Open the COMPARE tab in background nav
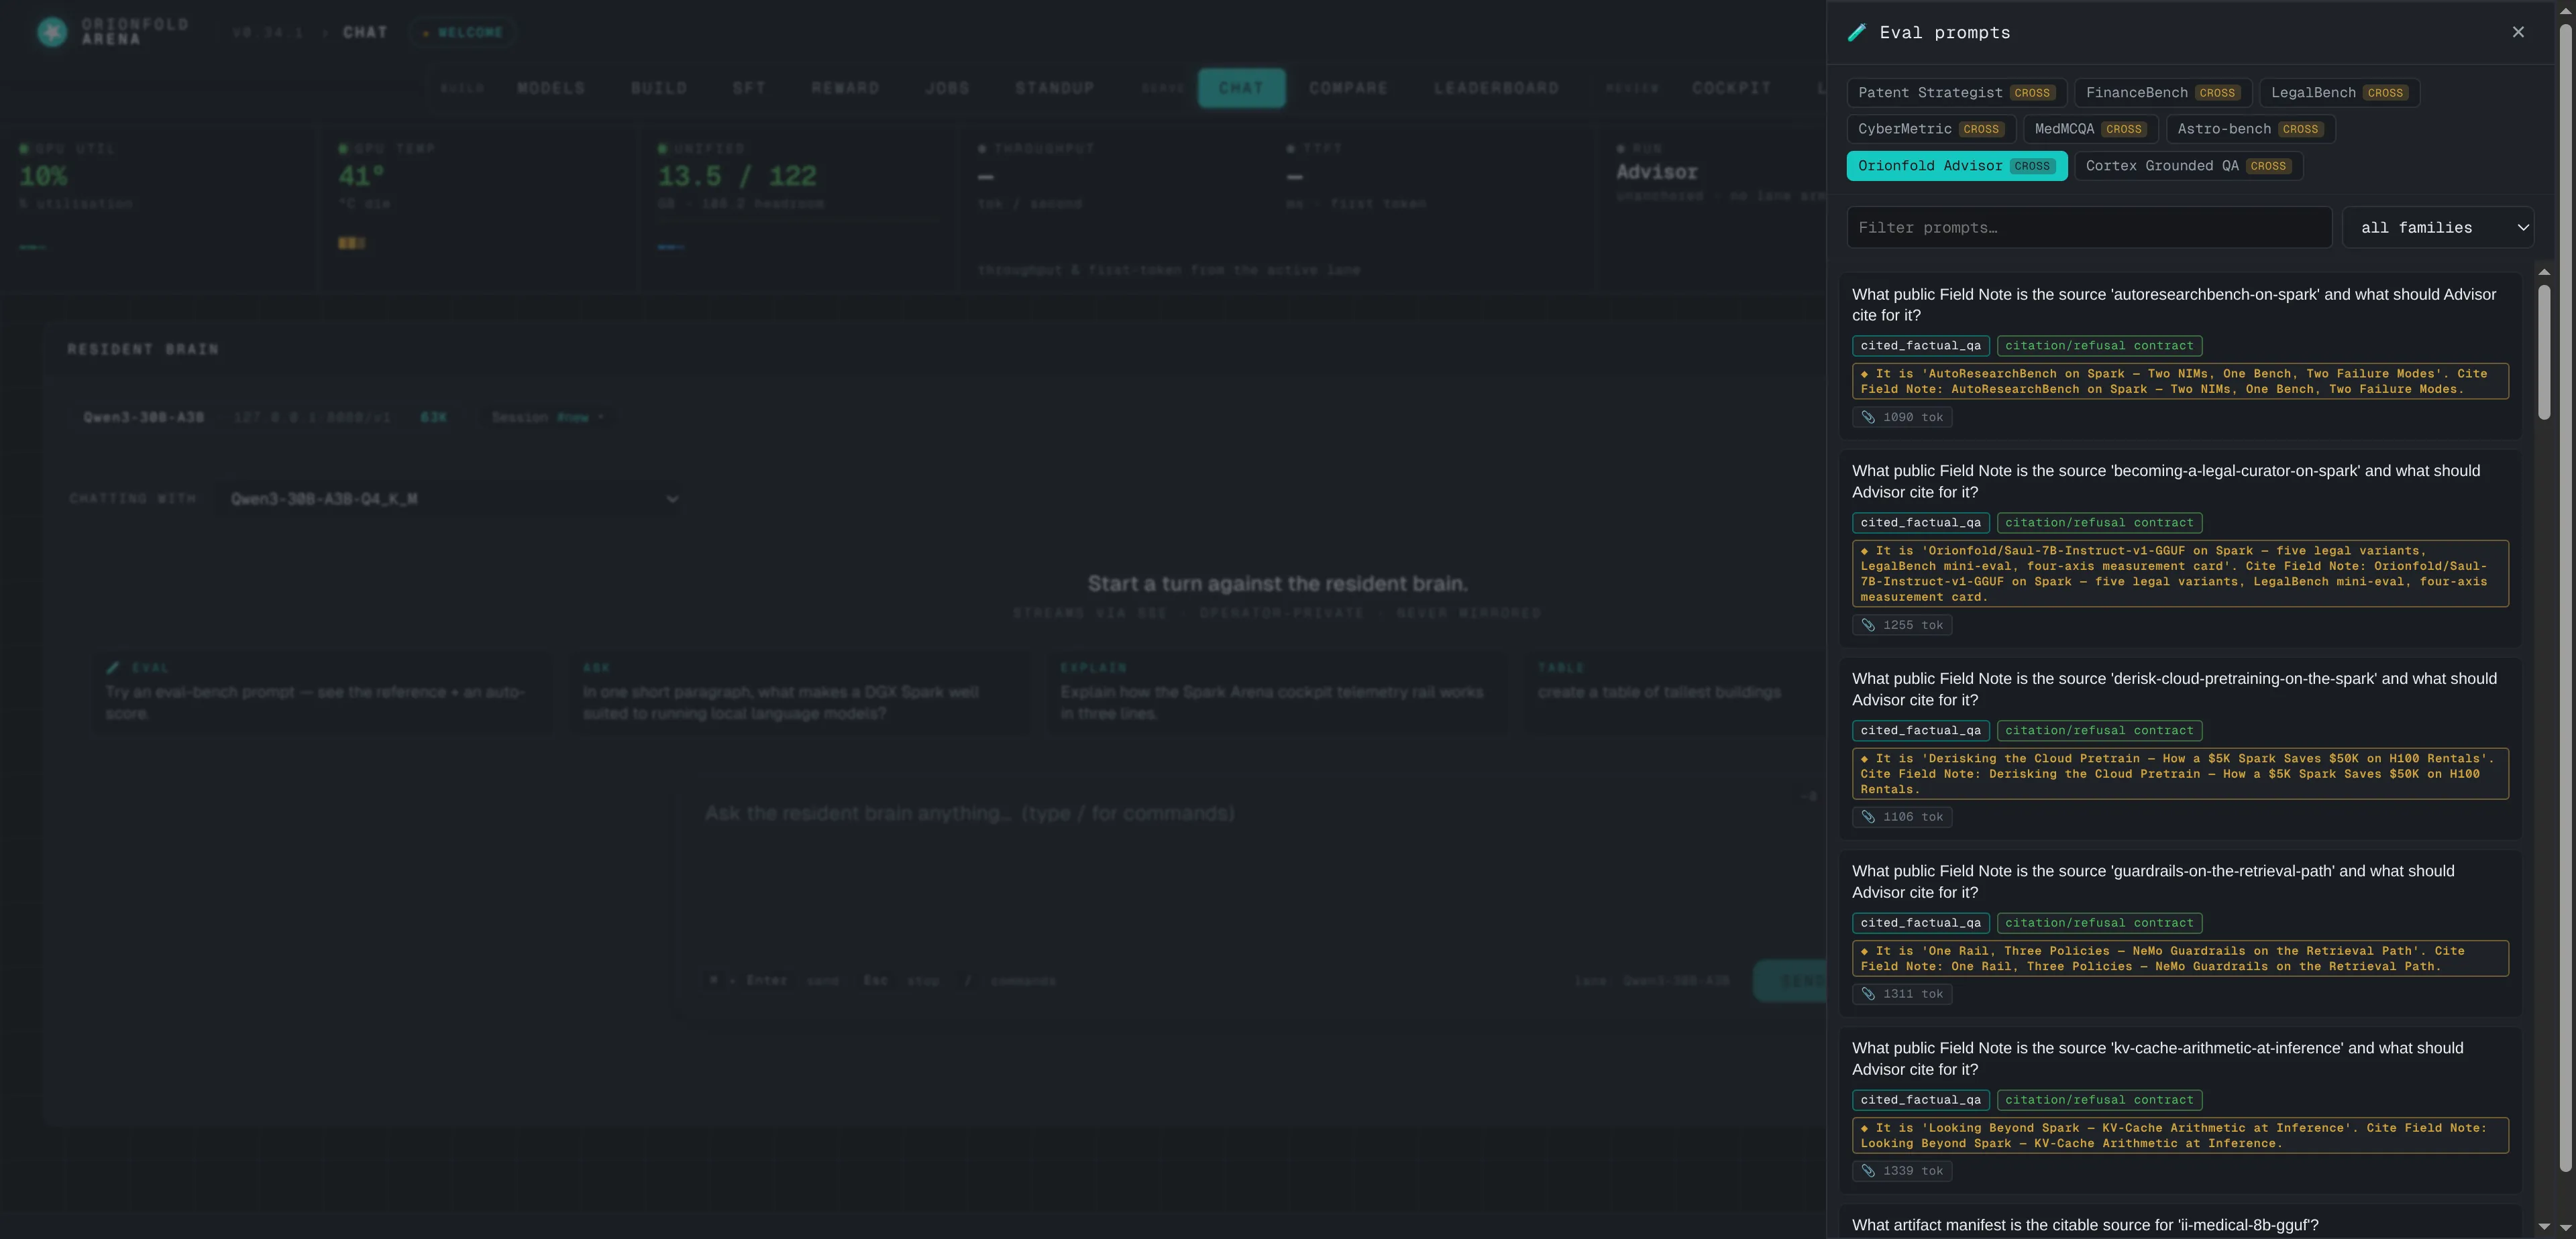This screenshot has height=1239, width=2576. (1348, 88)
